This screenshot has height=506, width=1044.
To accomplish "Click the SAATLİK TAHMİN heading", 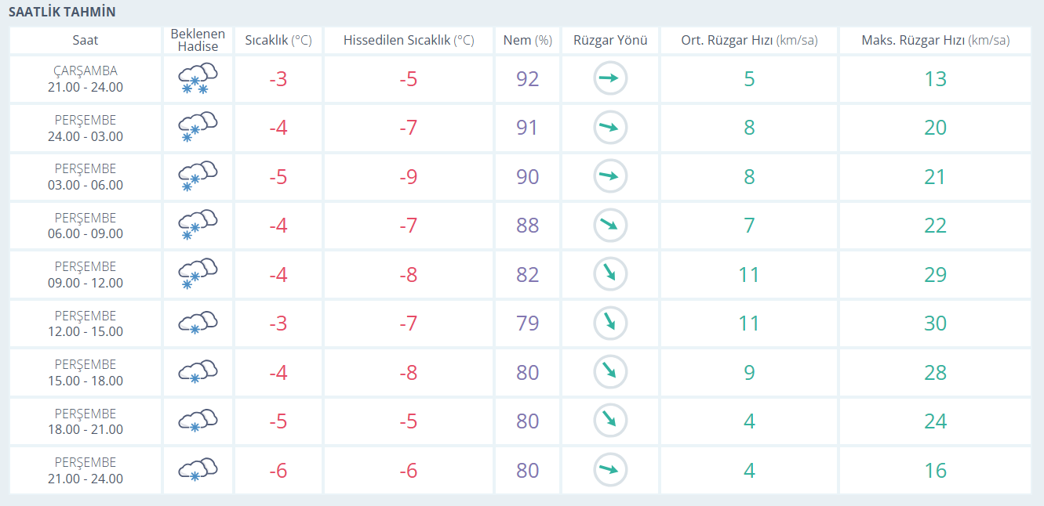I will click(x=62, y=13).
